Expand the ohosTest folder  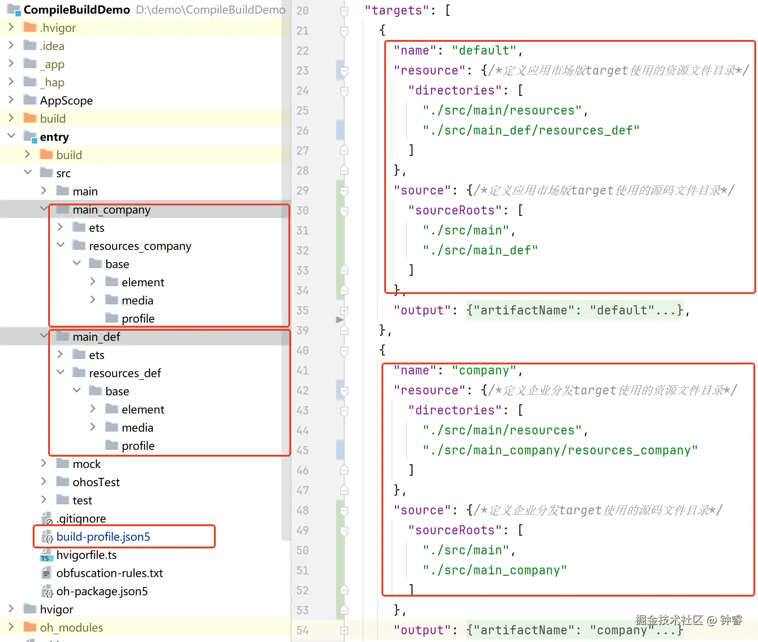click(44, 482)
